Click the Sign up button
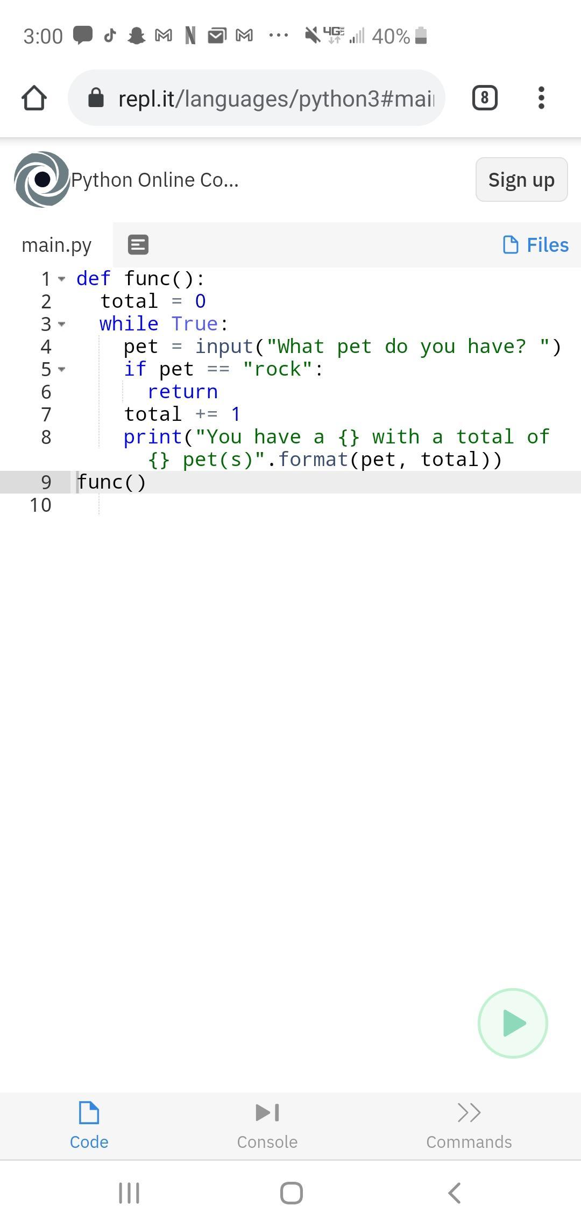The height and width of the screenshot is (1227, 581). [521, 180]
